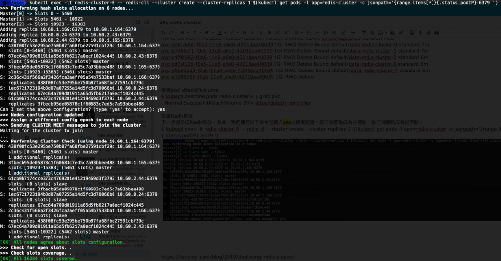Insert a checkbox to-do item

(x=343, y=32)
